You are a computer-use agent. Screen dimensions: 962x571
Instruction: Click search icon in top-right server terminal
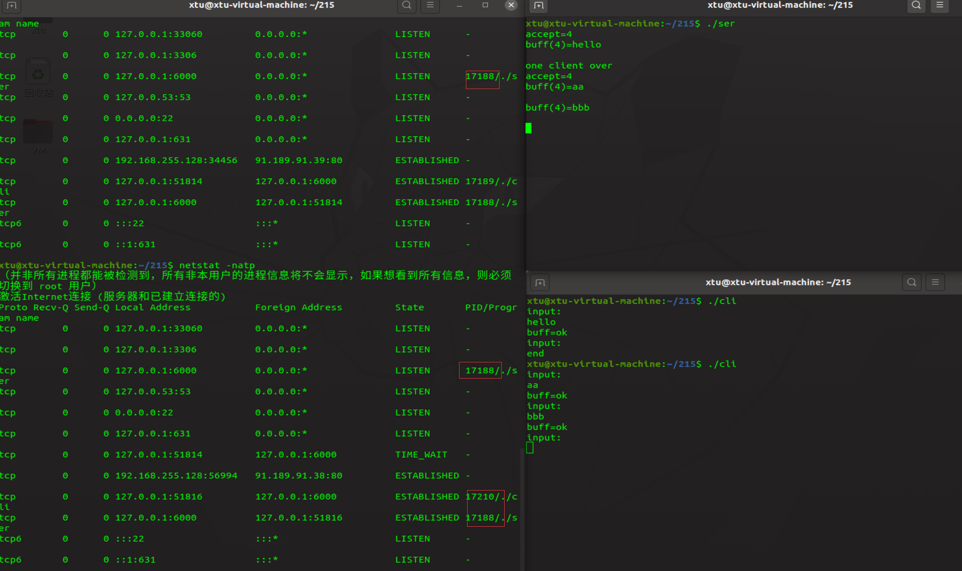[x=916, y=6]
